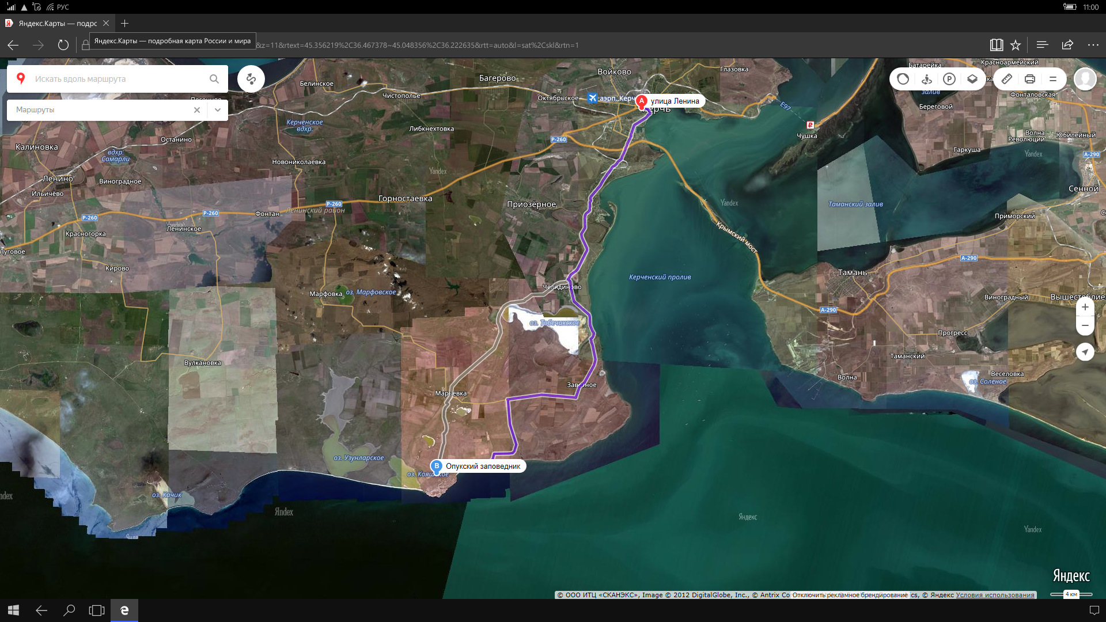
Task: Open the Windows Start menu
Action: (14, 610)
